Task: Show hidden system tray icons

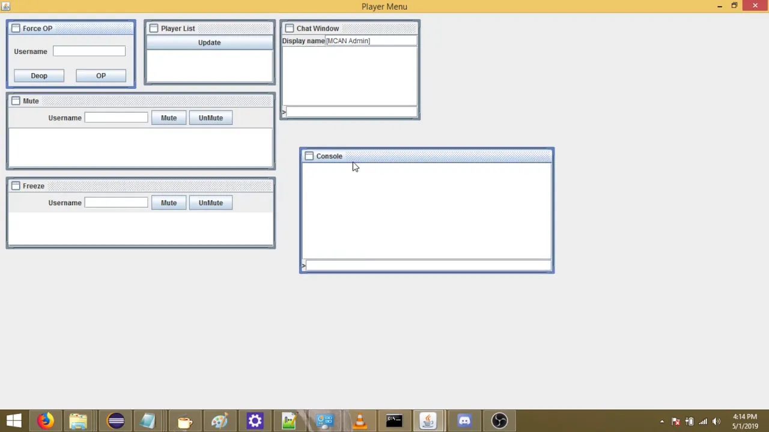Action: point(662,421)
